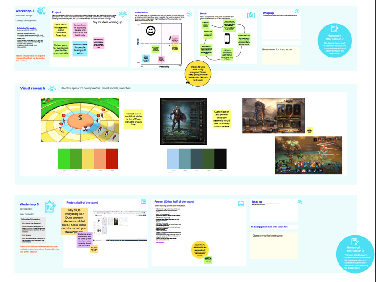Viewport: 376px width, 282px height.
Task: Click the eye icon beside Visual research
Action: pos(52,89)
